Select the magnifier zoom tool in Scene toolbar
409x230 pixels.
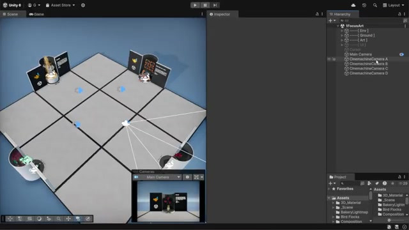coord(58,218)
